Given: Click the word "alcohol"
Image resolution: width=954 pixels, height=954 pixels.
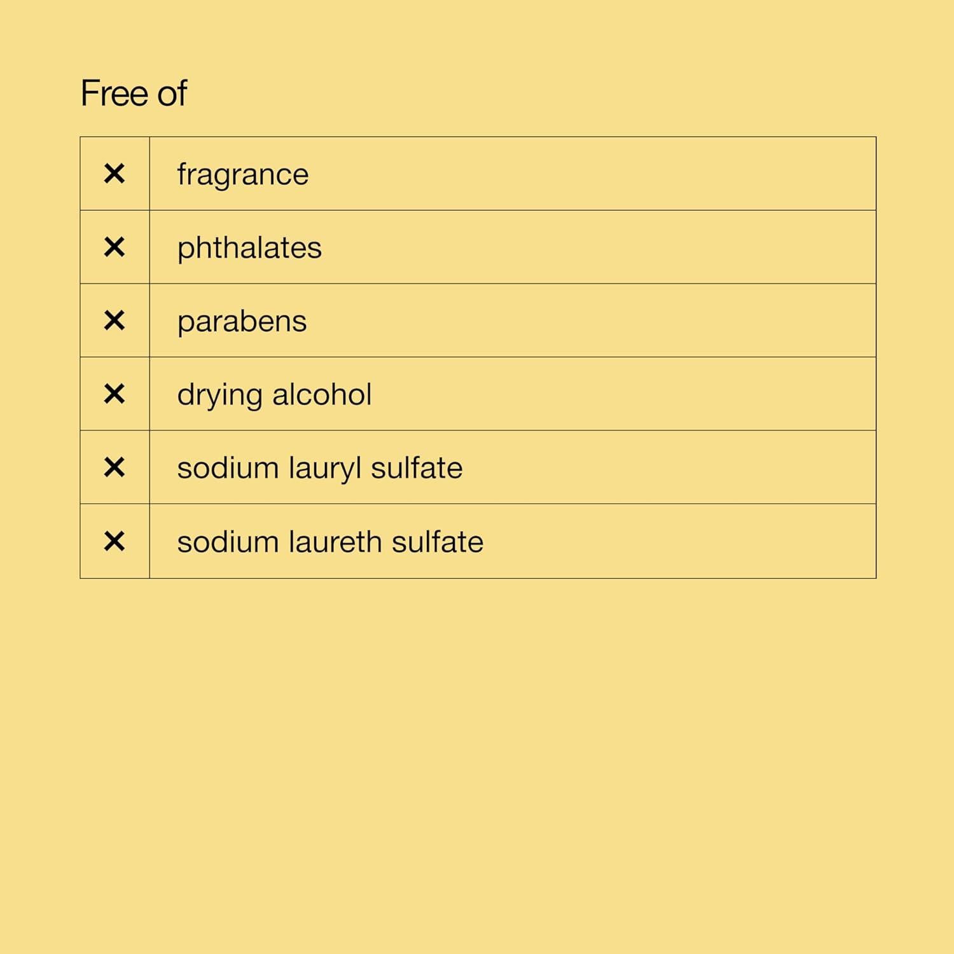Looking at the screenshot, I should click(322, 394).
